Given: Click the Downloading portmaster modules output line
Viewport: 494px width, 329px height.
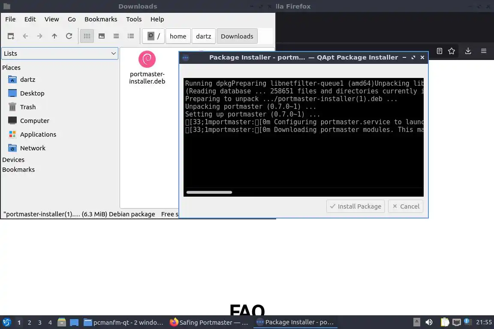Looking at the screenshot, I should click(x=304, y=130).
